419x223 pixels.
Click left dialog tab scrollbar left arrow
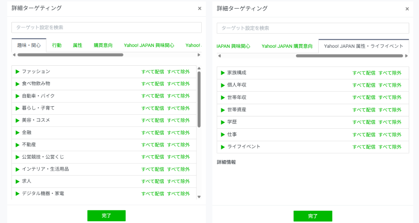tap(14, 55)
